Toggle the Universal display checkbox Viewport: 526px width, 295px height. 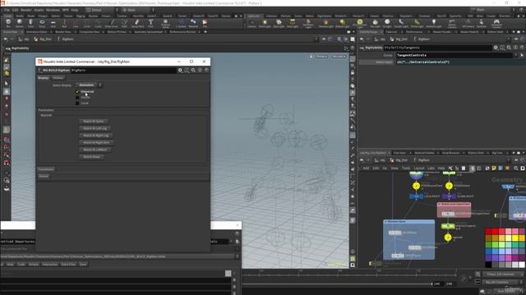(77, 92)
